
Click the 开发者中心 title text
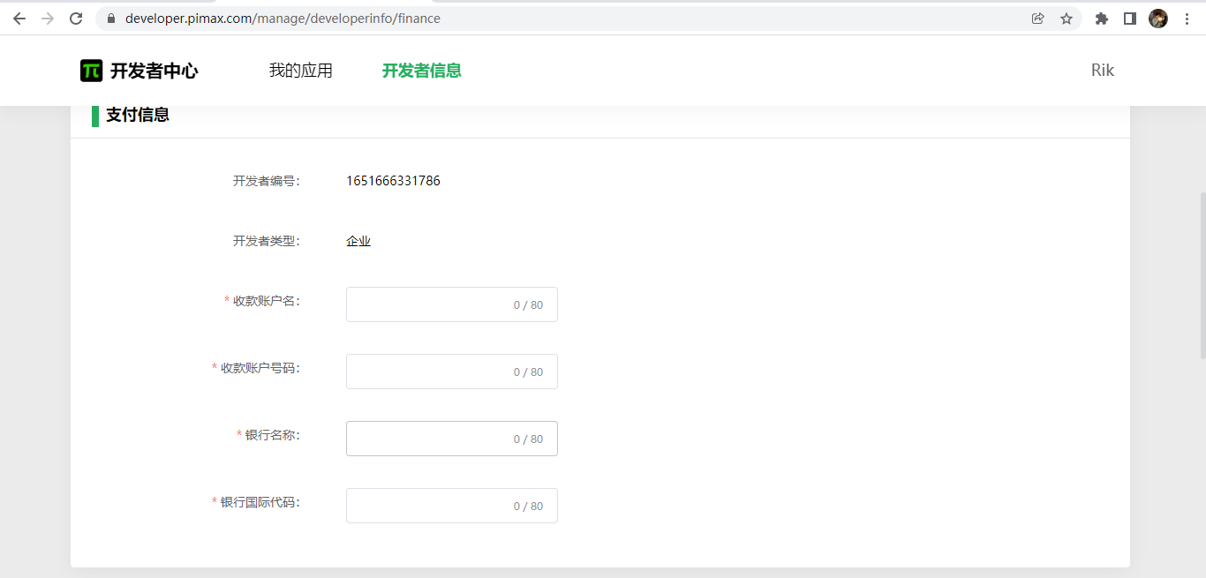(155, 71)
